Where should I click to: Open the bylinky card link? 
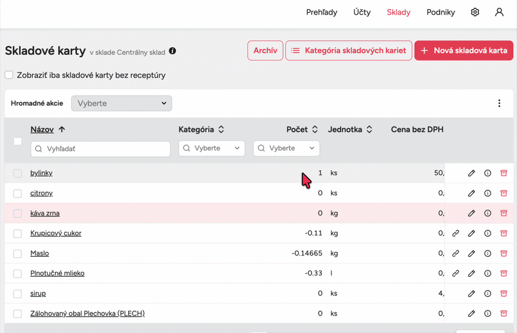pyautogui.click(x=41, y=173)
